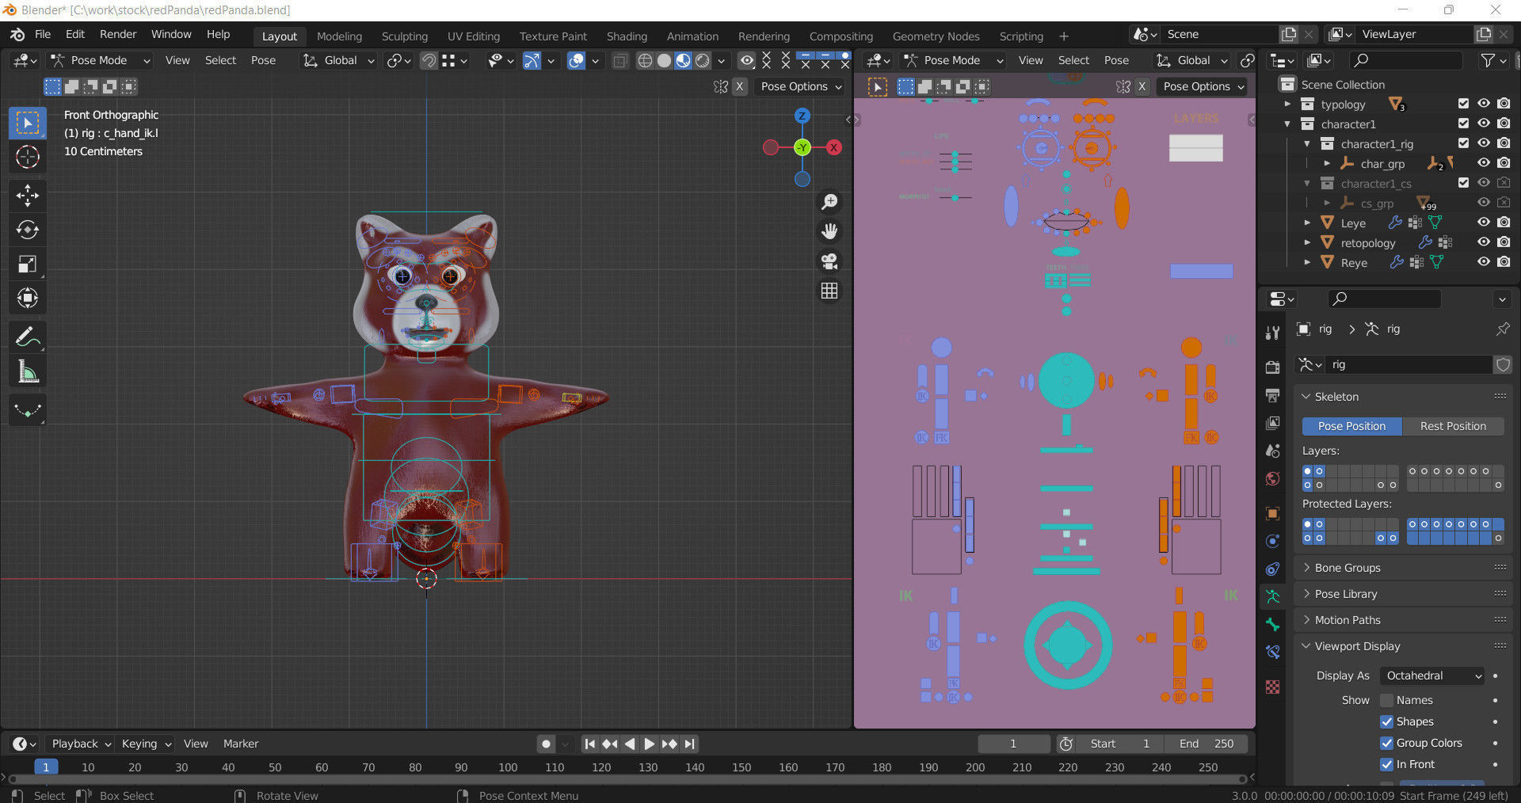Click the End frame field
Image resolution: width=1521 pixels, height=803 pixels.
pyautogui.click(x=1206, y=744)
